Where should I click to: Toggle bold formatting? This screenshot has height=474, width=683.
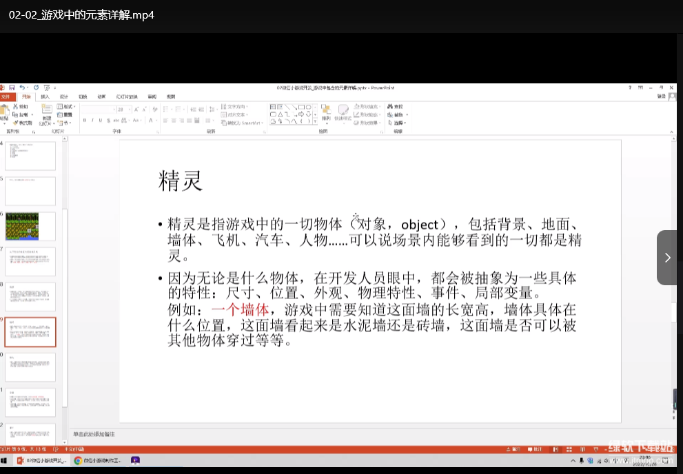pyautogui.click(x=85, y=120)
